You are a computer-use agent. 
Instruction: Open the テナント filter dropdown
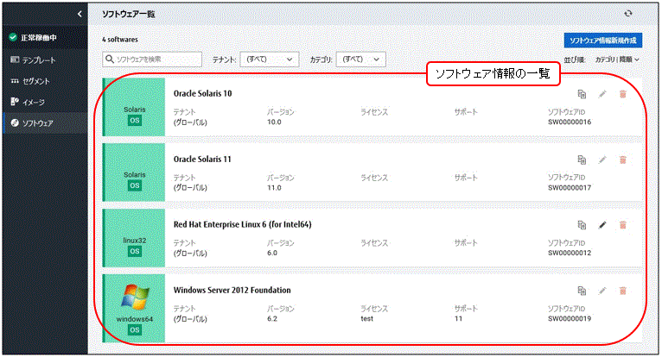270,60
